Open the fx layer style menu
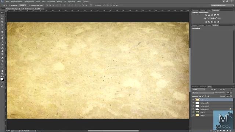 tap(214, 131)
